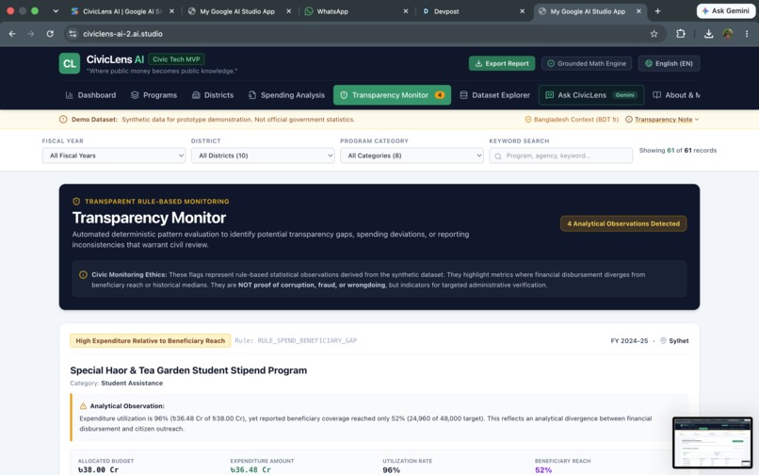Expand the Transparency Note link
This screenshot has height=475, width=759.
point(663,120)
